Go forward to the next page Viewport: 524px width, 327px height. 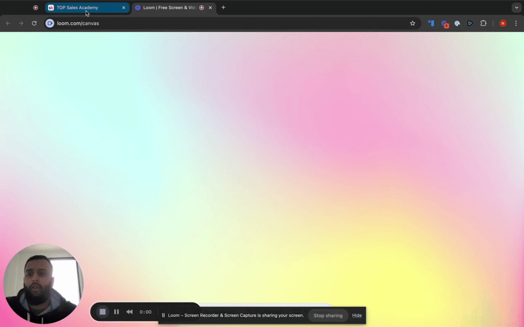(21, 23)
